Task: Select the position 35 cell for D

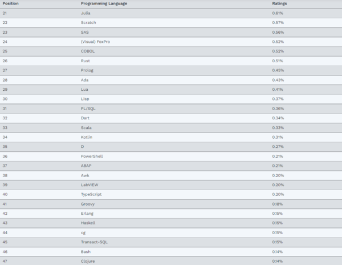Action: click(5, 147)
